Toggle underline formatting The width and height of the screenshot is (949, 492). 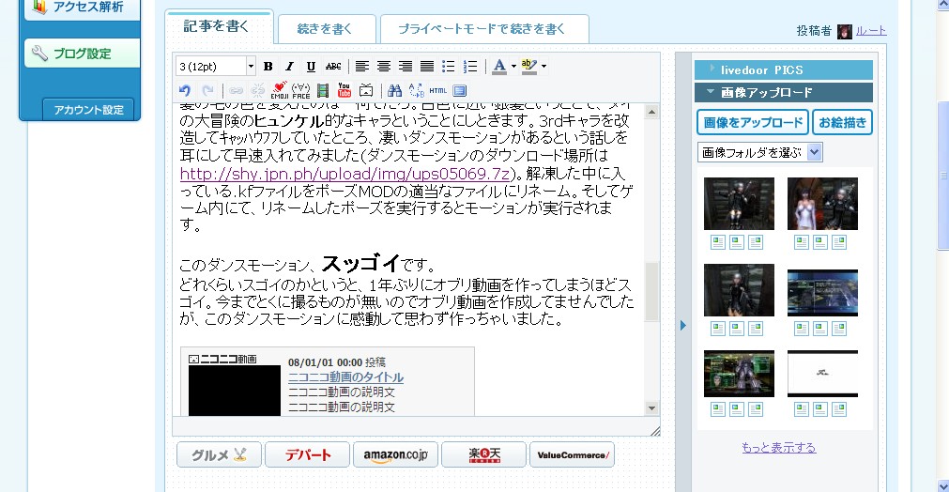click(x=311, y=66)
